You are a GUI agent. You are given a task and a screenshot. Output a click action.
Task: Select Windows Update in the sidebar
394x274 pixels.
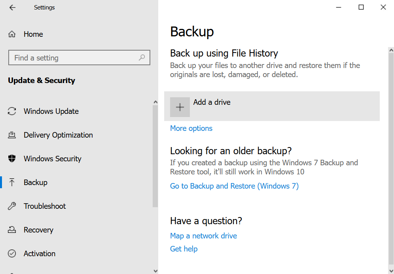[51, 111]
